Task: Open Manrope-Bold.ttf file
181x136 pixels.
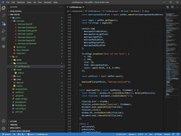Action: click(x=36, y=24)
